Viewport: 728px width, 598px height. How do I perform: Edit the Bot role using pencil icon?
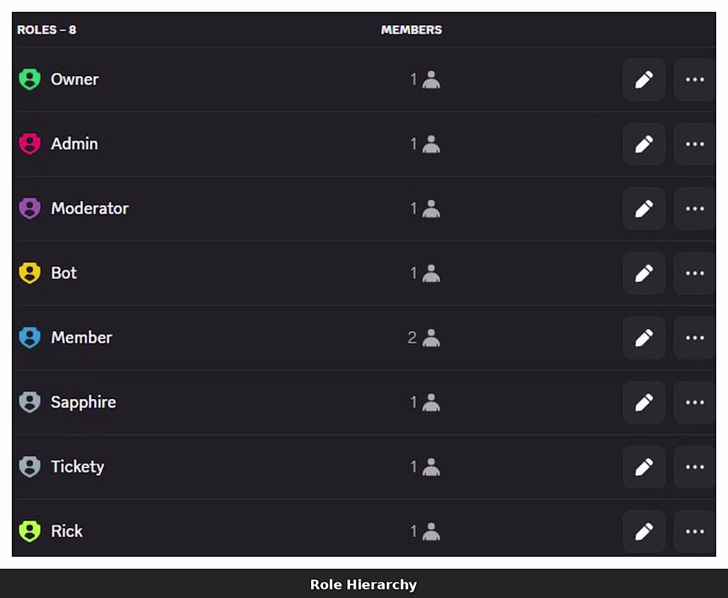[644, 273]
